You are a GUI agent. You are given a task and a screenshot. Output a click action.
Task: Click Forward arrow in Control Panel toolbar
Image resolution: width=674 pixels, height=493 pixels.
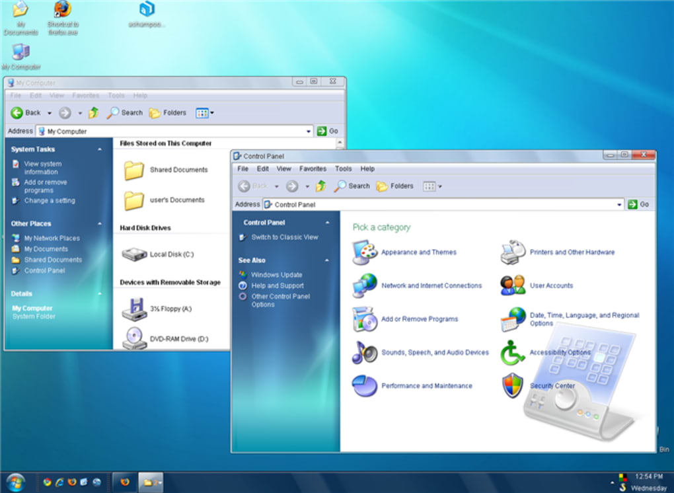coord(292,186)
